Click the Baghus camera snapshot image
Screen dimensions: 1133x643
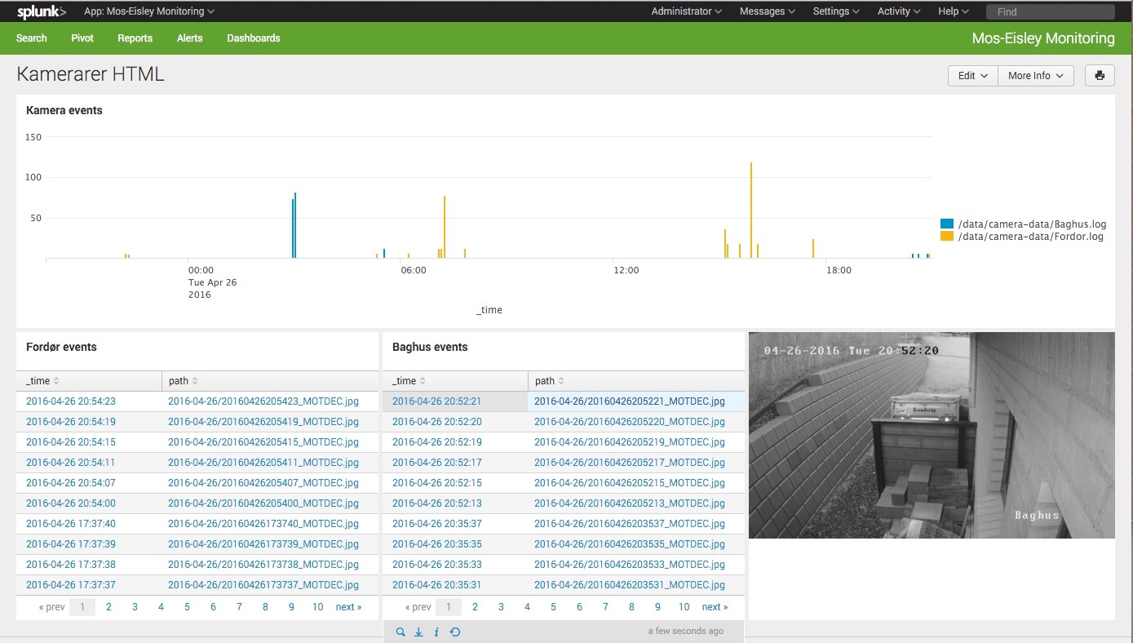pyautogui.click(x=932, y=435)
